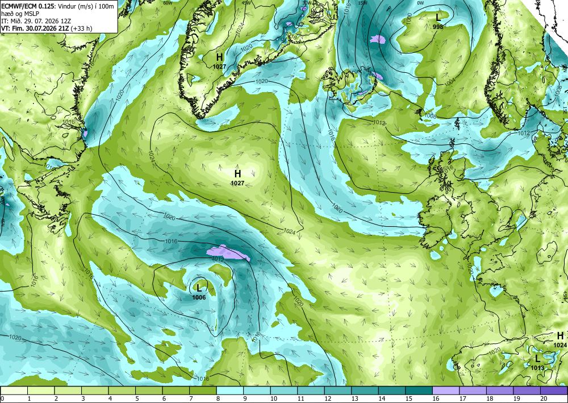Click the legend scale number '8'

pos(218,399)
